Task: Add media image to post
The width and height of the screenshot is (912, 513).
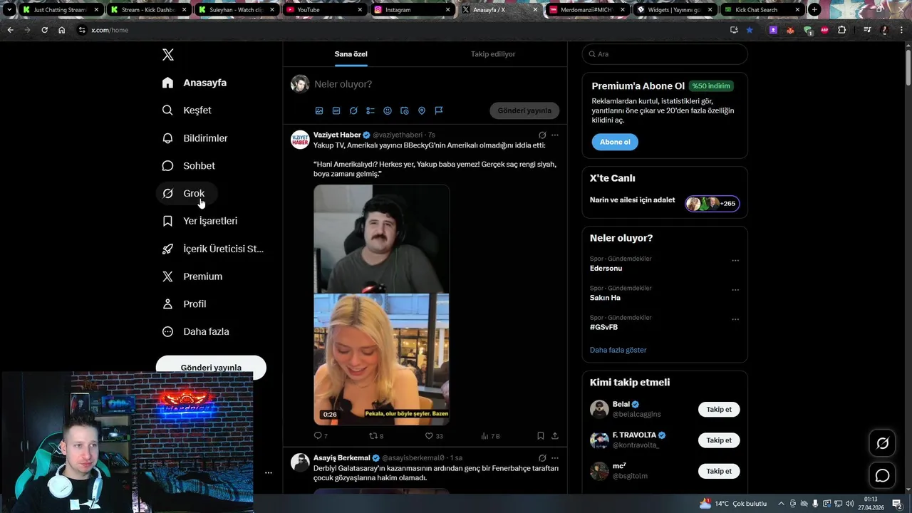Action: (319, 110)
